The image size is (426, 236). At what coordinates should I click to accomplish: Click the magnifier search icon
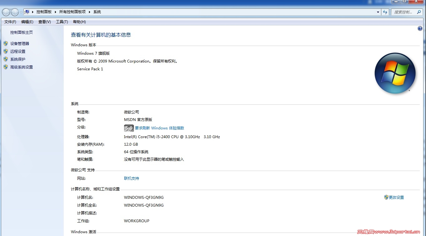[x=419, y=12]
